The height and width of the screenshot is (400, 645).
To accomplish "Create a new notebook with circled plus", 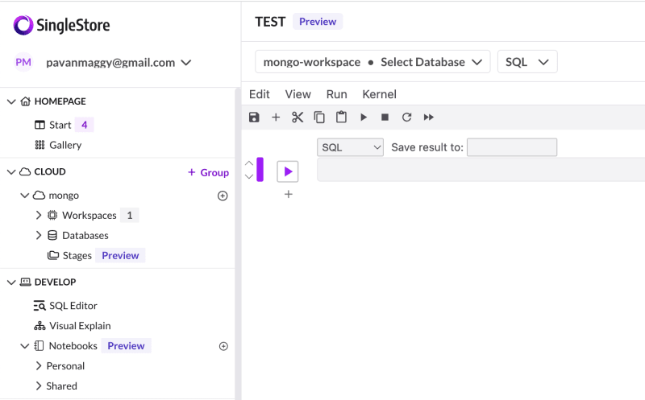I will click(223, 346).
